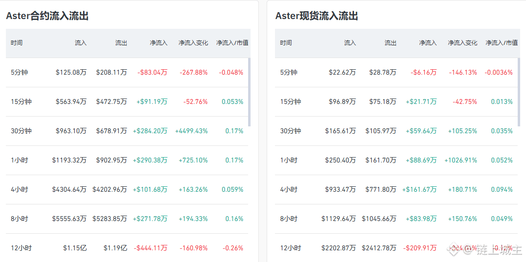Image resolution: width=526 pixels, height=262 pixels.
Task: Click the 8小时 row label in the 现货 table
Action: pyautogui.click(x=289, y=219)
